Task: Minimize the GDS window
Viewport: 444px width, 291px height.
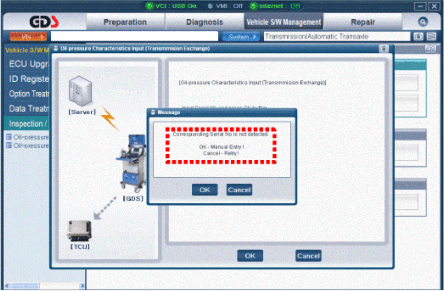Action: 420,6
